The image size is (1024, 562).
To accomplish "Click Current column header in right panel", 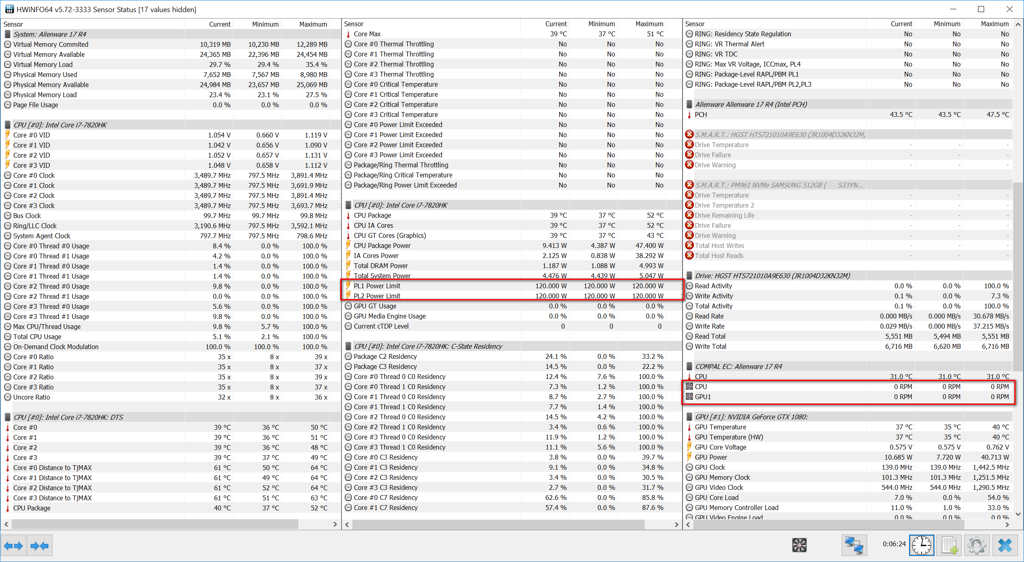I will pyautogui.click(x=890, y=24).
